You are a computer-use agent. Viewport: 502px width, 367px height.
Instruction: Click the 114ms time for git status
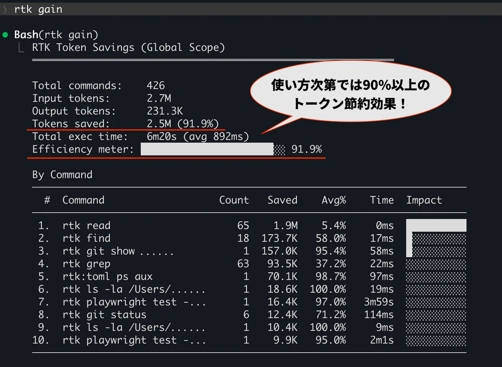tap(379, 315)
